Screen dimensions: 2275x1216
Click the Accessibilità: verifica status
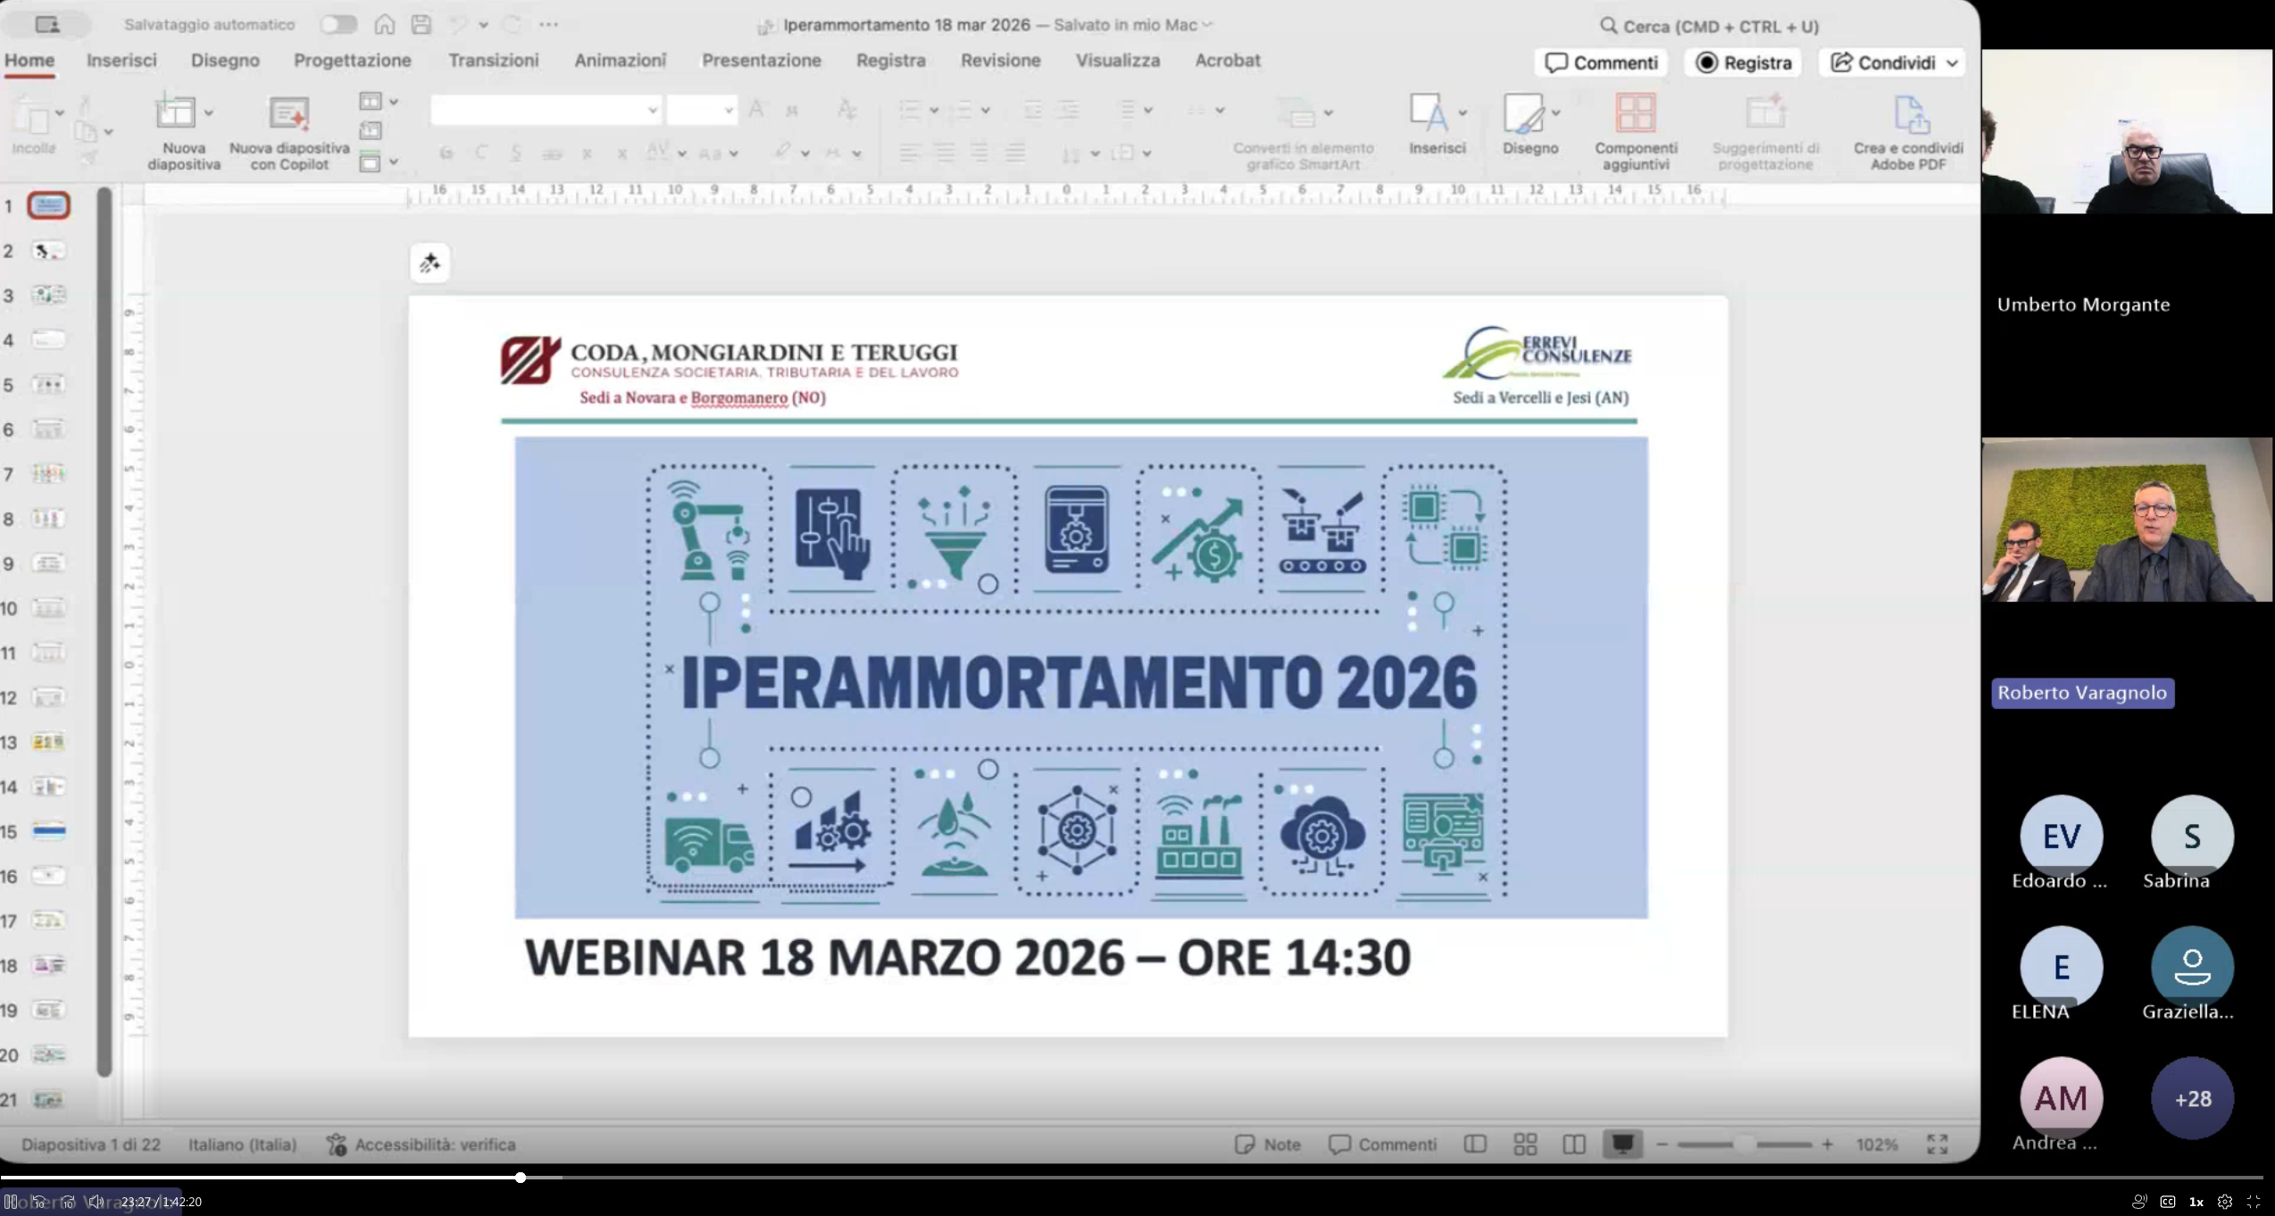pyautogui.click(x=421, y=1144)
